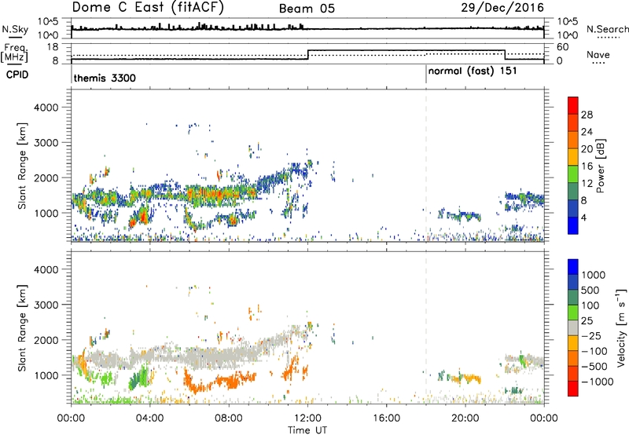The image size is (629, 435).
Task: Click the 'Time UT' axis label
Action: pos(307,430)
